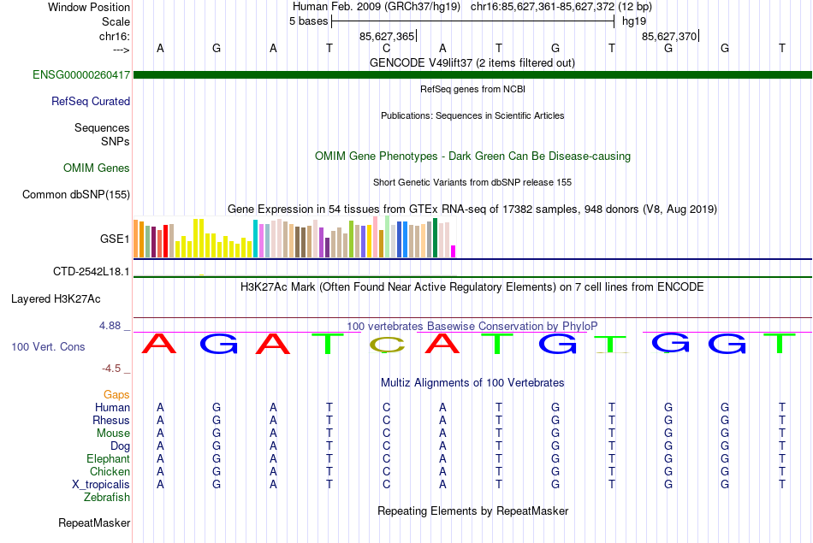
Task: Click '100 vertebrates Basewise Conservation by PhyloP' title
Action: [472, 326]
